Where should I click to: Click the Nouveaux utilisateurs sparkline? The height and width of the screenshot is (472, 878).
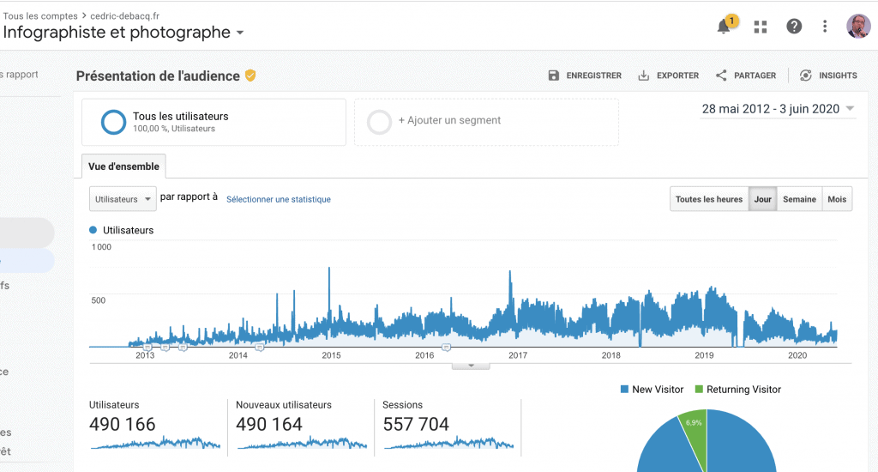tap(302, 443)
